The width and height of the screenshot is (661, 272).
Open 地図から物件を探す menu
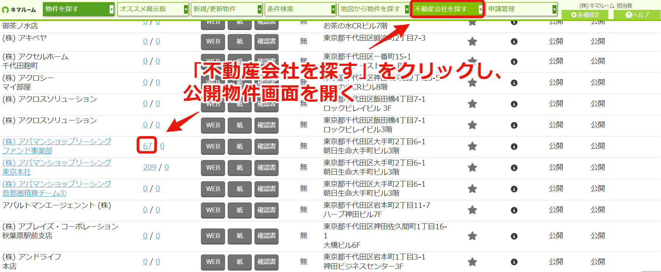[374, 9]
